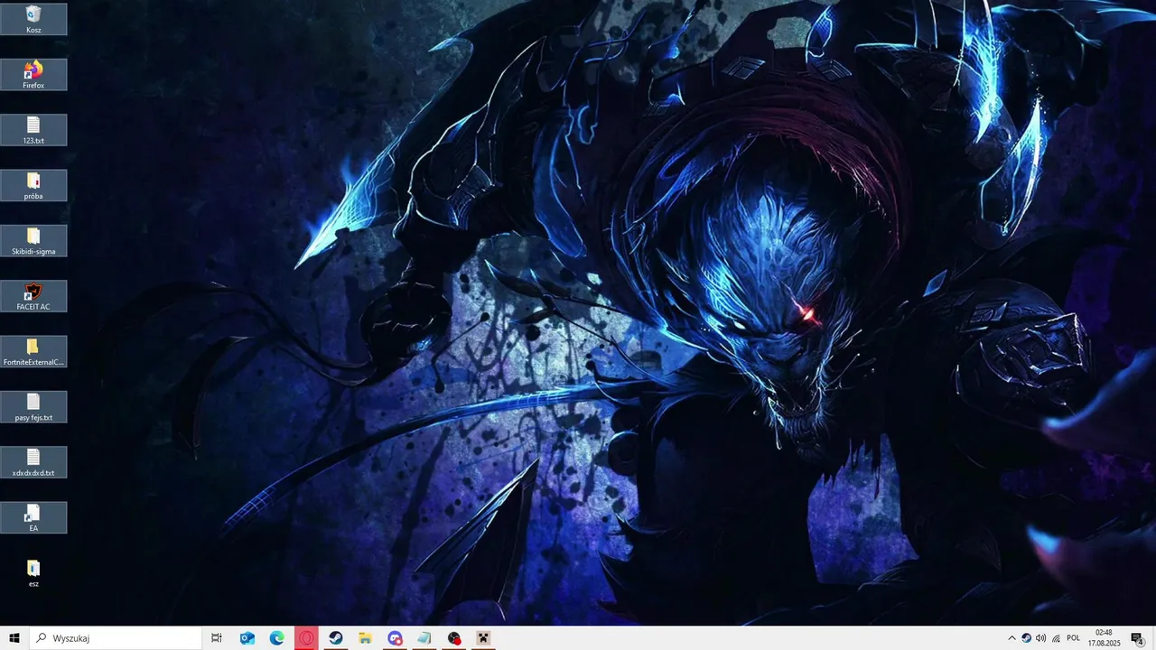The height and width of the screenshot is (650, 1156).
Task: Click the Steam icon in the system tray
Action: click(1027, 638)
